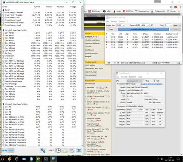Image resolution: width=183 pixels, height=162 pixels.
Task: Click the volume icon in system tray
Action: pos(162,159)
